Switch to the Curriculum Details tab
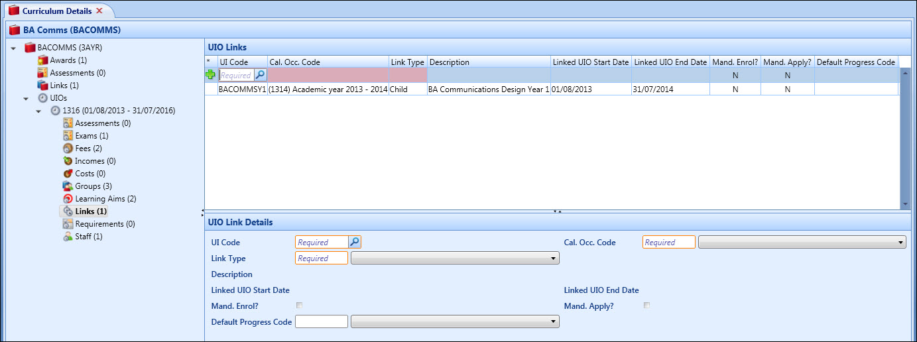 [x=57, y=11]
